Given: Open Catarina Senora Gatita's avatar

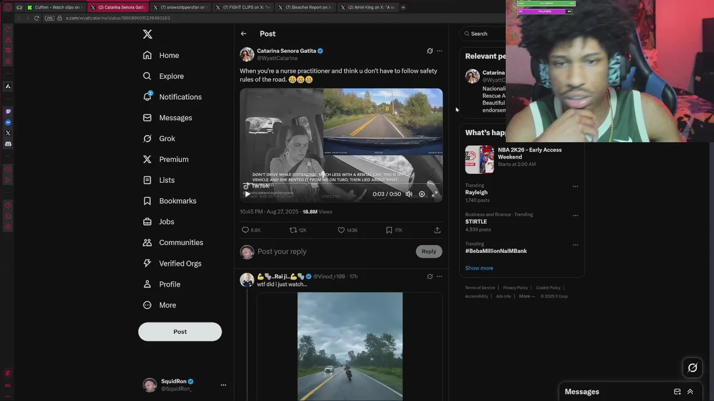Looking at the screenshot, I should [x=247, y=54].
